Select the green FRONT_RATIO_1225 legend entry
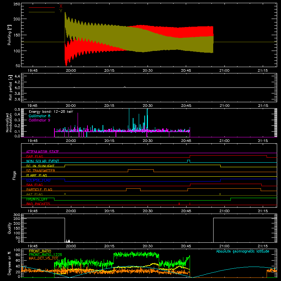The width and height of the screenshot is (281, 281). 45,255
